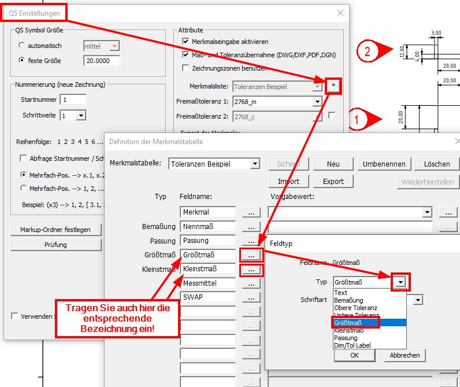Open the Schrittweite dropdown
This screenshot has width=460, height=387.
81,115
